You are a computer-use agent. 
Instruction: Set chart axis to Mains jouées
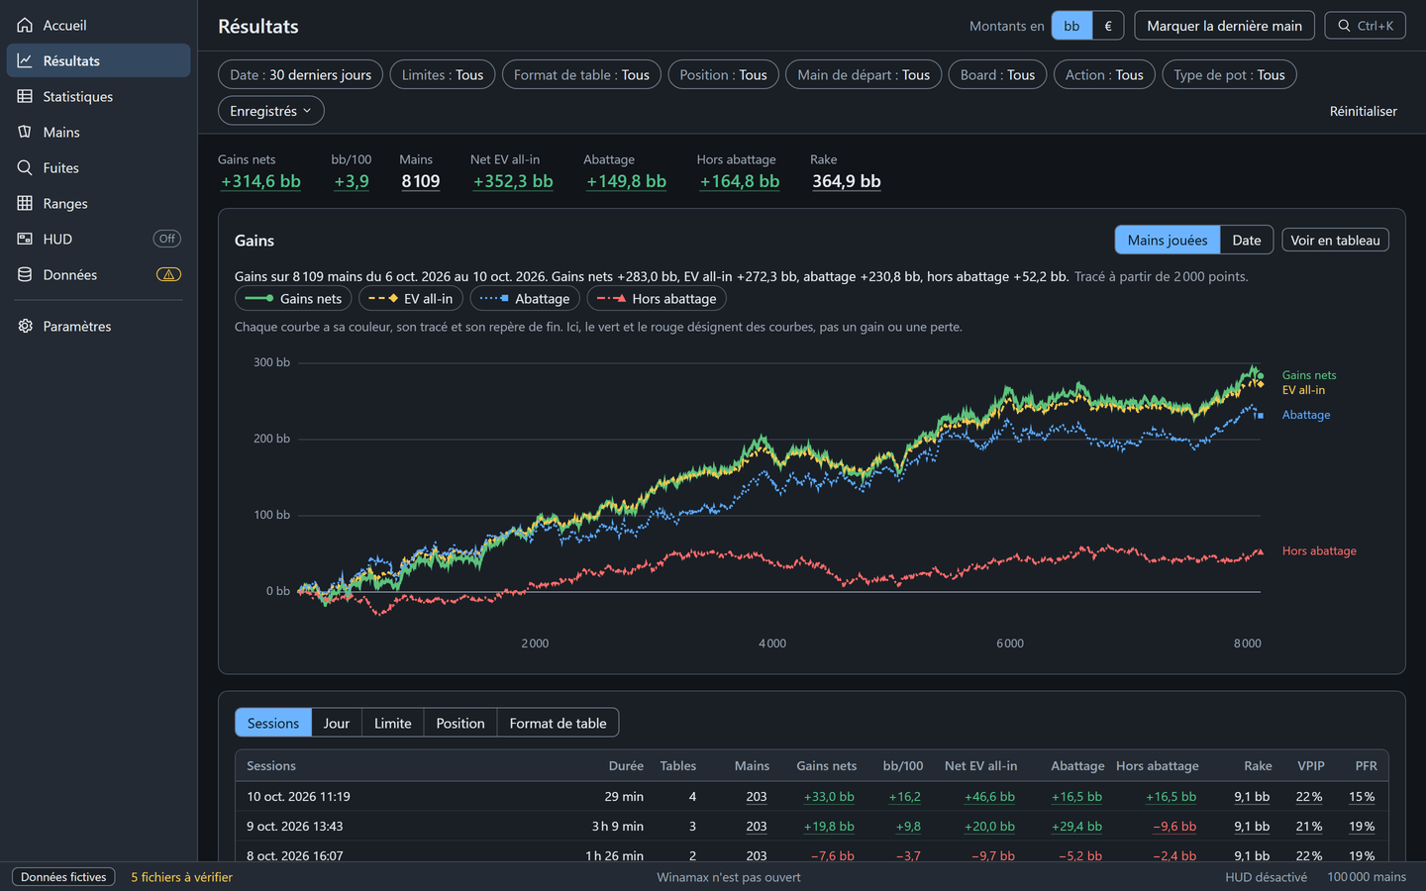[1168, 241]
